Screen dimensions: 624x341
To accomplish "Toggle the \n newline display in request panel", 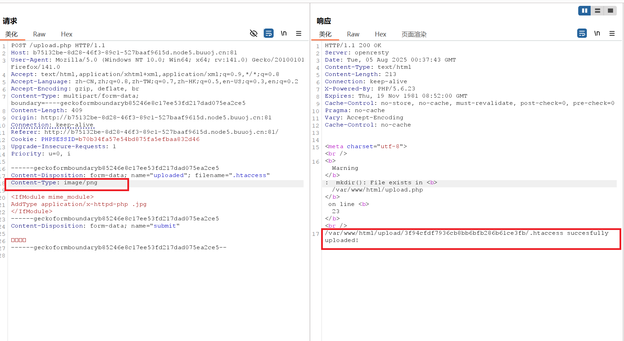I will click(284, 33).
